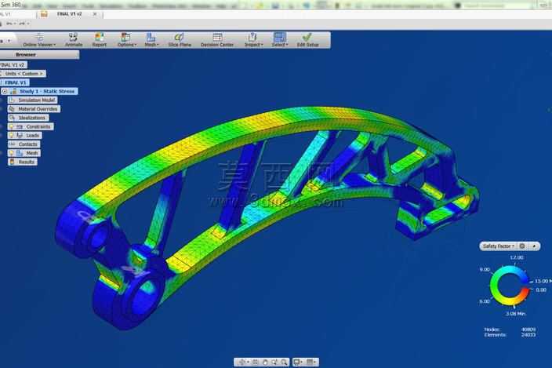Viewport: 552px width, 368px height.
Task: Click the 15.00 Max legend marker
Action: click(x=543, y=281)
